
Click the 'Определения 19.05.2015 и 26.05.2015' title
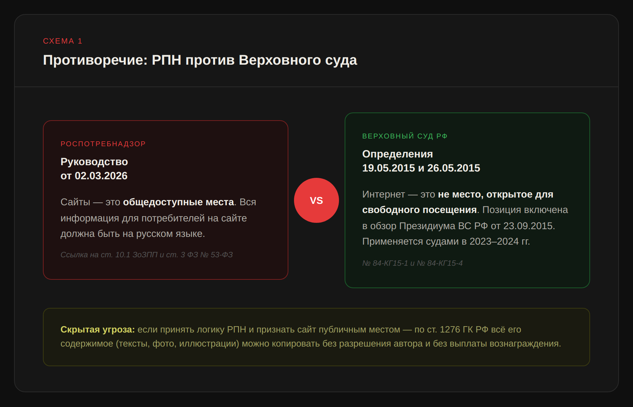(x=421, y=161)
